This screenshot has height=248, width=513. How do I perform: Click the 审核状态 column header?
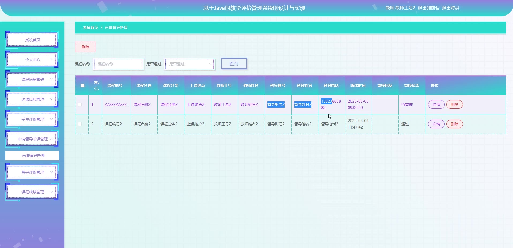click(412, 85)
